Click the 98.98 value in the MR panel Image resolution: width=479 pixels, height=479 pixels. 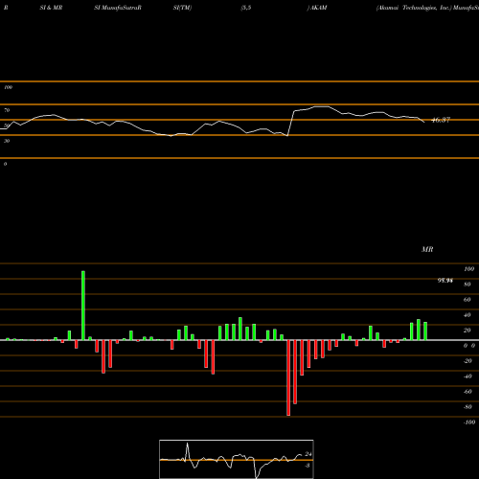[x=445, y=281]
